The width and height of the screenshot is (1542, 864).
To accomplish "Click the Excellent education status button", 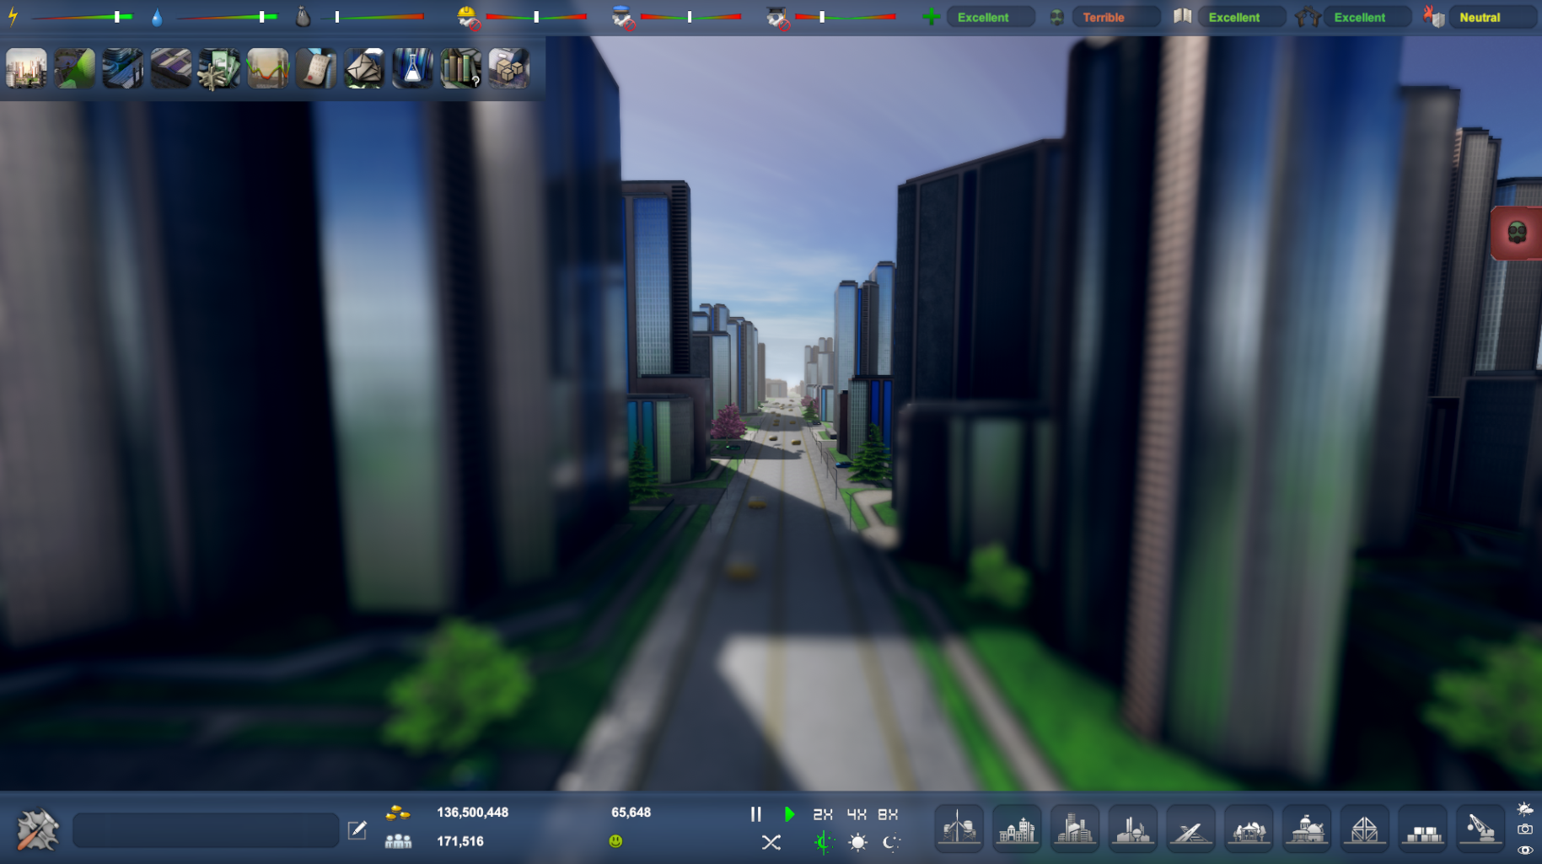I will pos(1242,17).
